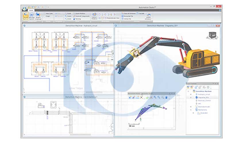Select Excavator in project tree
Image resolution: width=250 pixels, height=143 pixels.
pos(204,113)
